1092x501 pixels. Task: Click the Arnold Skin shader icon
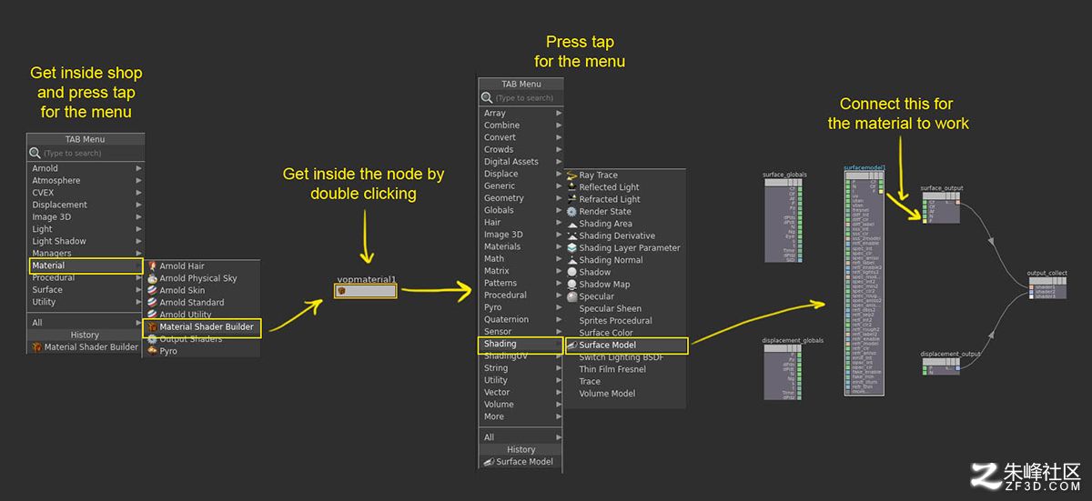point(152,290)
